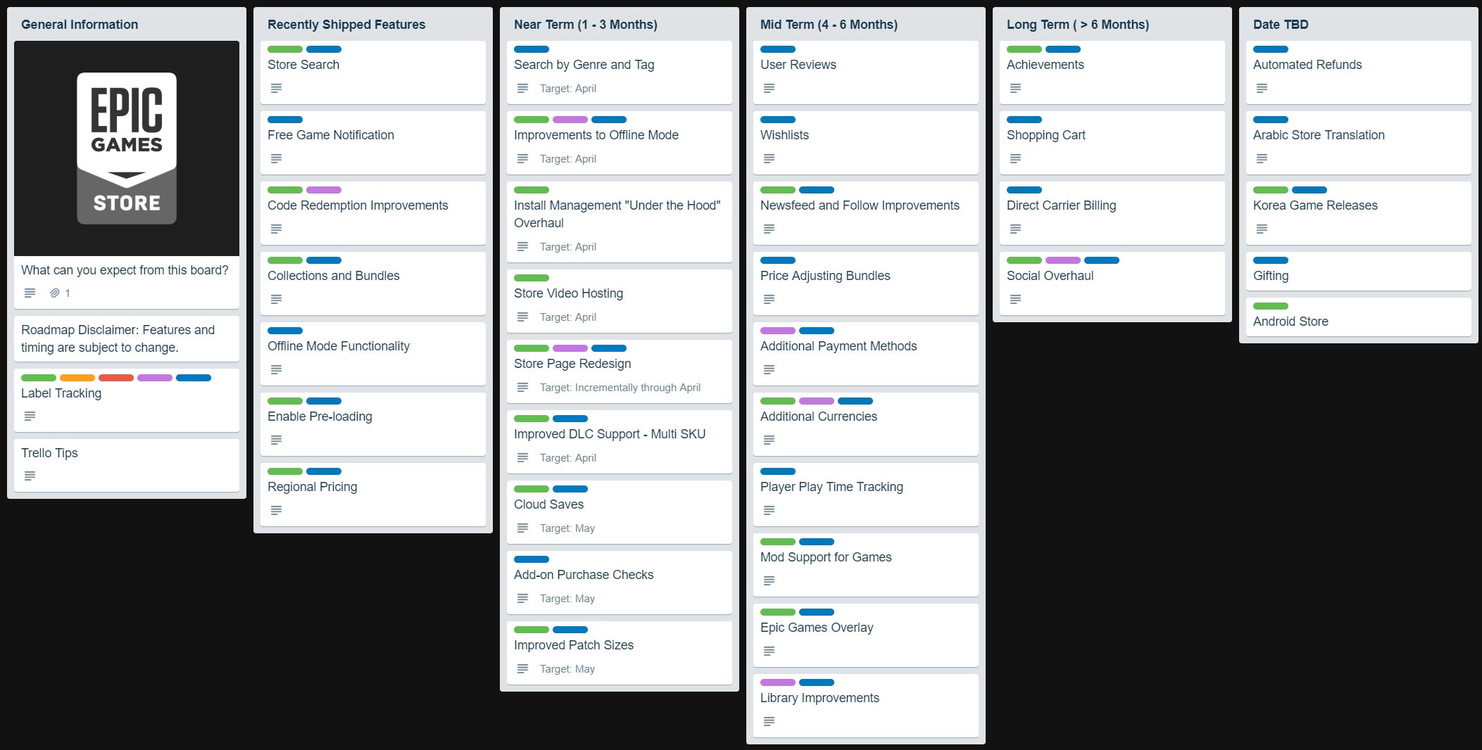Viewport: 1482px width, 750px height.
Task: Click the description icon on the Library Improvements card
Action: click(x=769, y=721)
